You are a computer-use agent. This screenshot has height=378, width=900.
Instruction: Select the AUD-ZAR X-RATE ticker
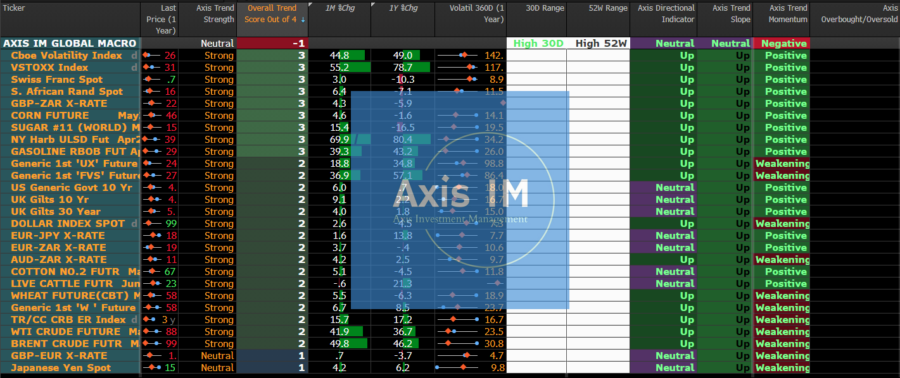(x=59, y=260)
